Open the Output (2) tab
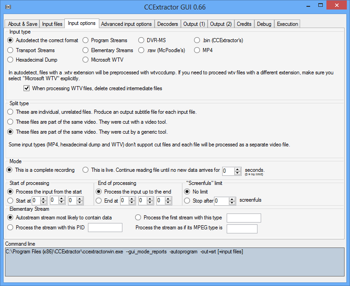 coord(221,24)
